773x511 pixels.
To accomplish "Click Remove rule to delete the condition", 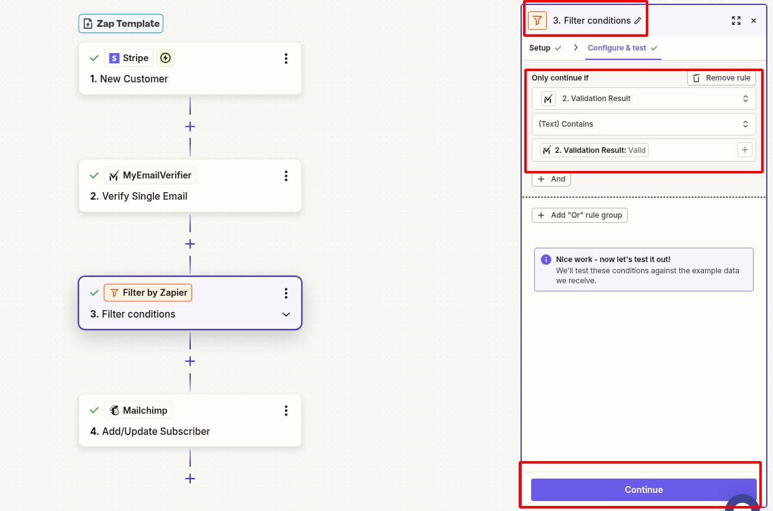I will coord(721,77).
